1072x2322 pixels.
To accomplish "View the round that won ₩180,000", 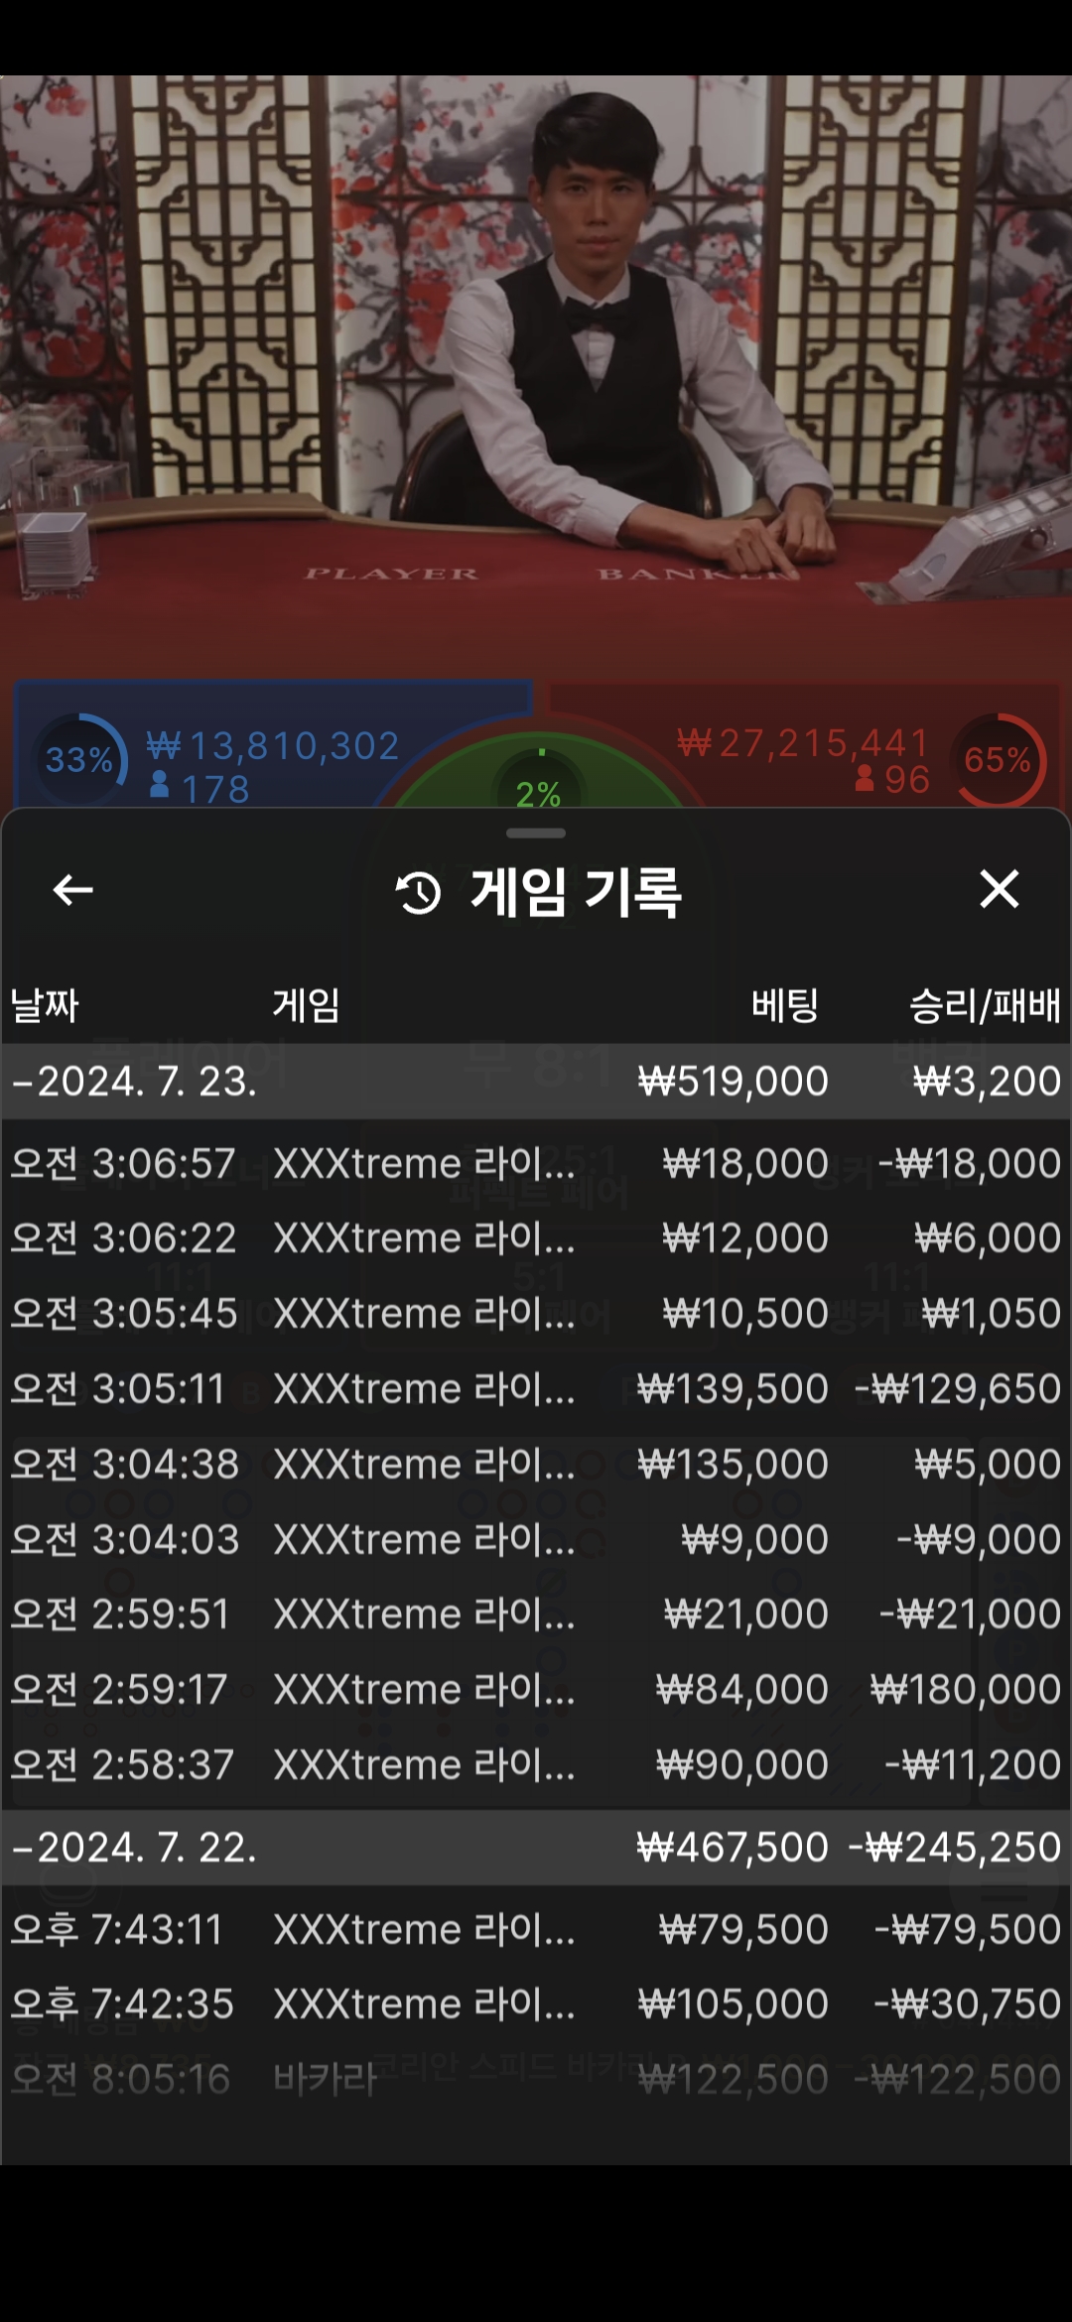I will click(536, 1690).
